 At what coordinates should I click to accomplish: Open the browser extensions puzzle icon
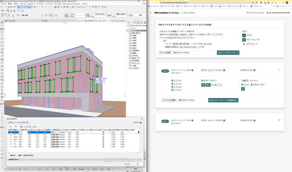pos(276,3)
